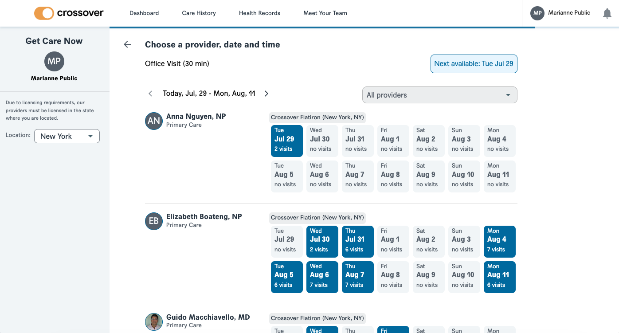Screen dimensions: 619x333
Task: Advance to next date range chevron
Action: click(x=266, y=94)
